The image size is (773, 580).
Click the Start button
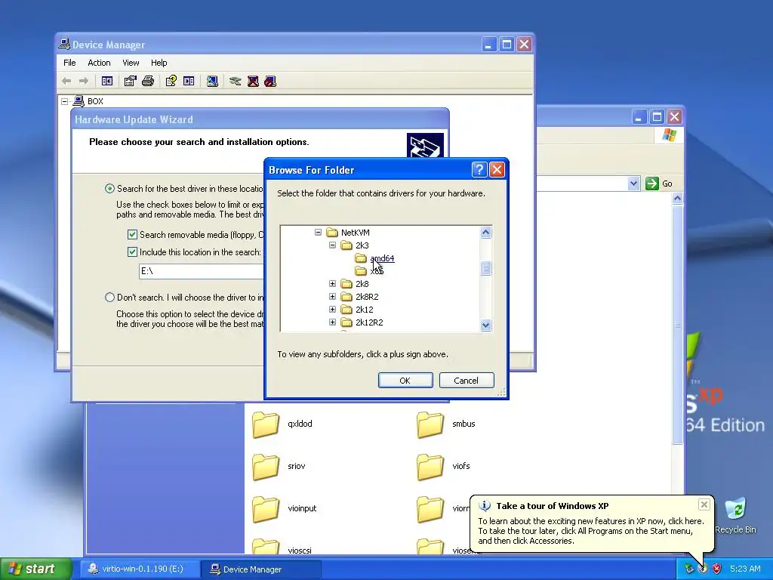(x=36, y=569)
